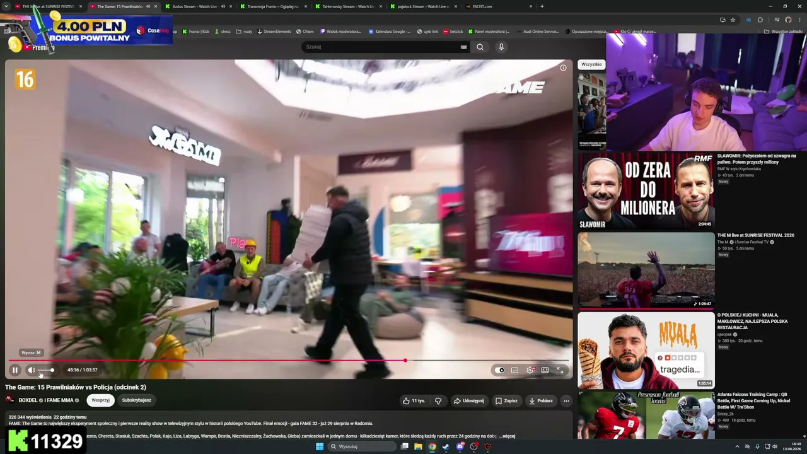Switch to THE M live at SUNRISE browser tab
This screenshot has width=807, height=454.
click(x=48, y=6)
